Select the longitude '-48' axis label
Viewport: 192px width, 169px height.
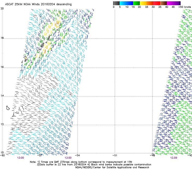click(x=153, y=155)
